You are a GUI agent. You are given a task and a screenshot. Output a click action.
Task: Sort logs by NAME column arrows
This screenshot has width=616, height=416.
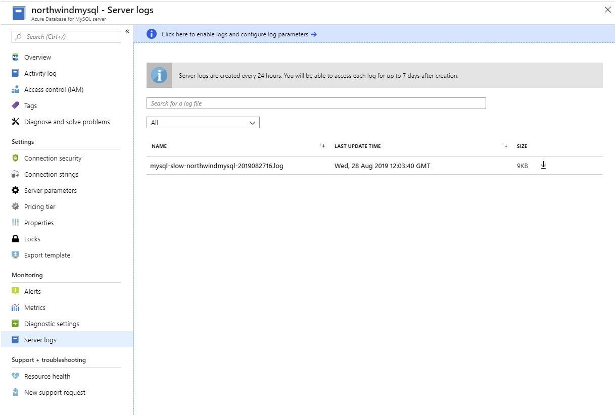[322, 146]
